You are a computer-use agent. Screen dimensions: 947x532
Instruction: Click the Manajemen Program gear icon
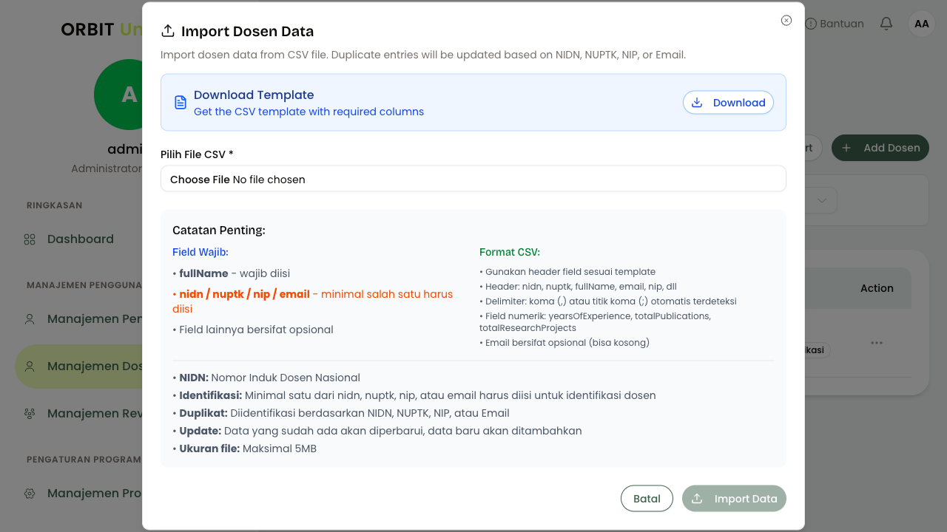click(30, 494)
